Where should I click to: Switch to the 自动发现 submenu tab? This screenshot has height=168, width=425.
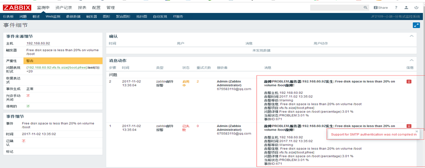tap(160, 17)
